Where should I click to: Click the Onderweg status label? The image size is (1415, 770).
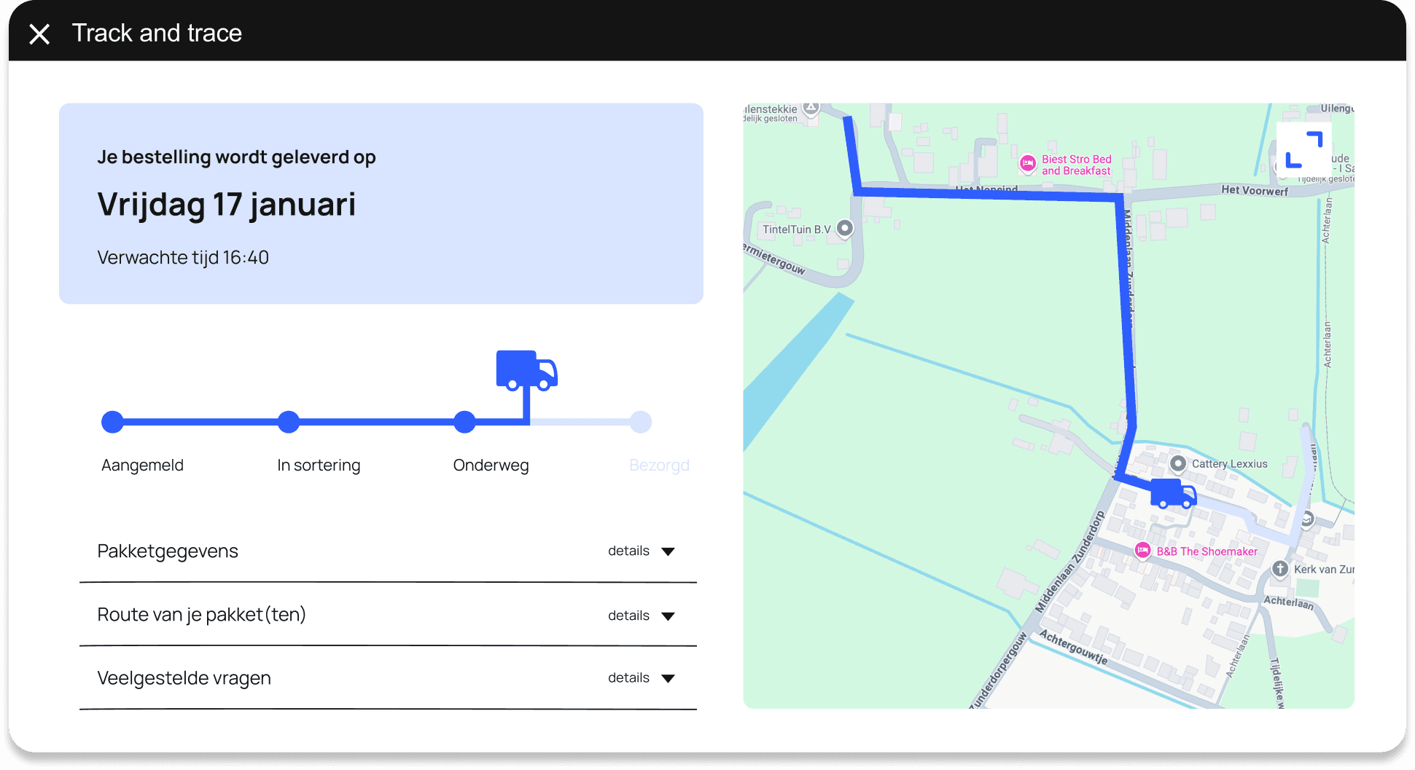491,465
